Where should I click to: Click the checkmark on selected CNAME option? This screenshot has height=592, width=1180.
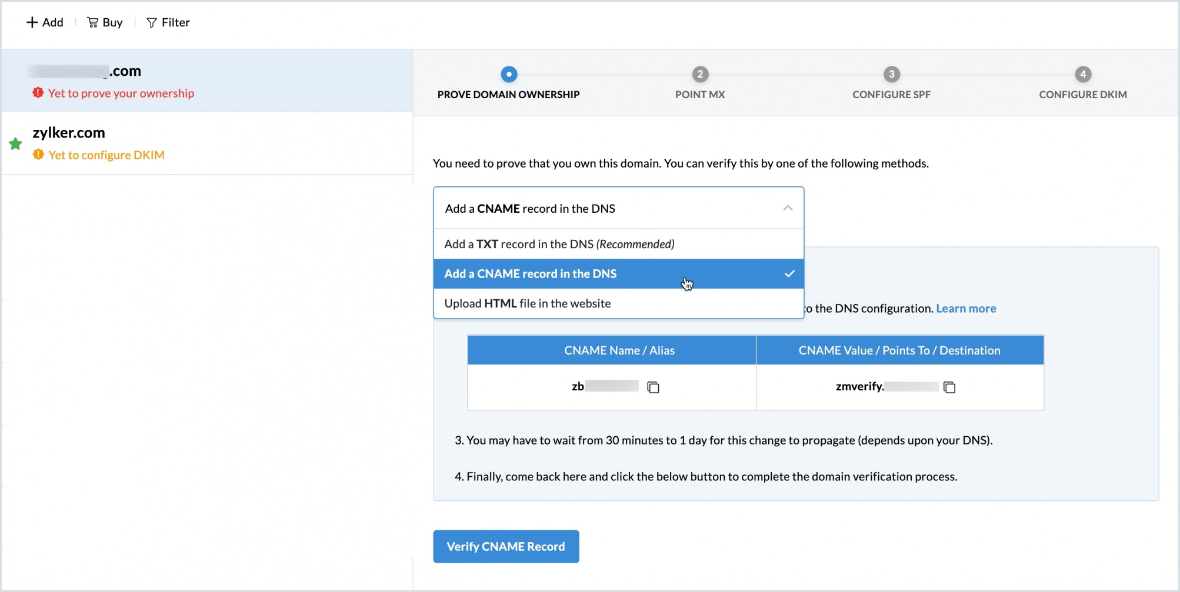click(789, 273)
